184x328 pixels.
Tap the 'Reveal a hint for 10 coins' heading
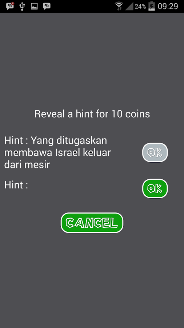[x=92, y=114]
